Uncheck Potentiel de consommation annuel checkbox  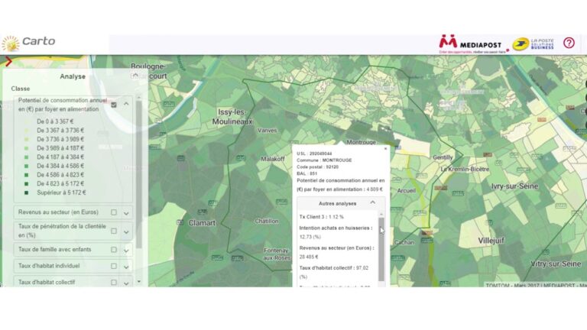pos(114,105)
